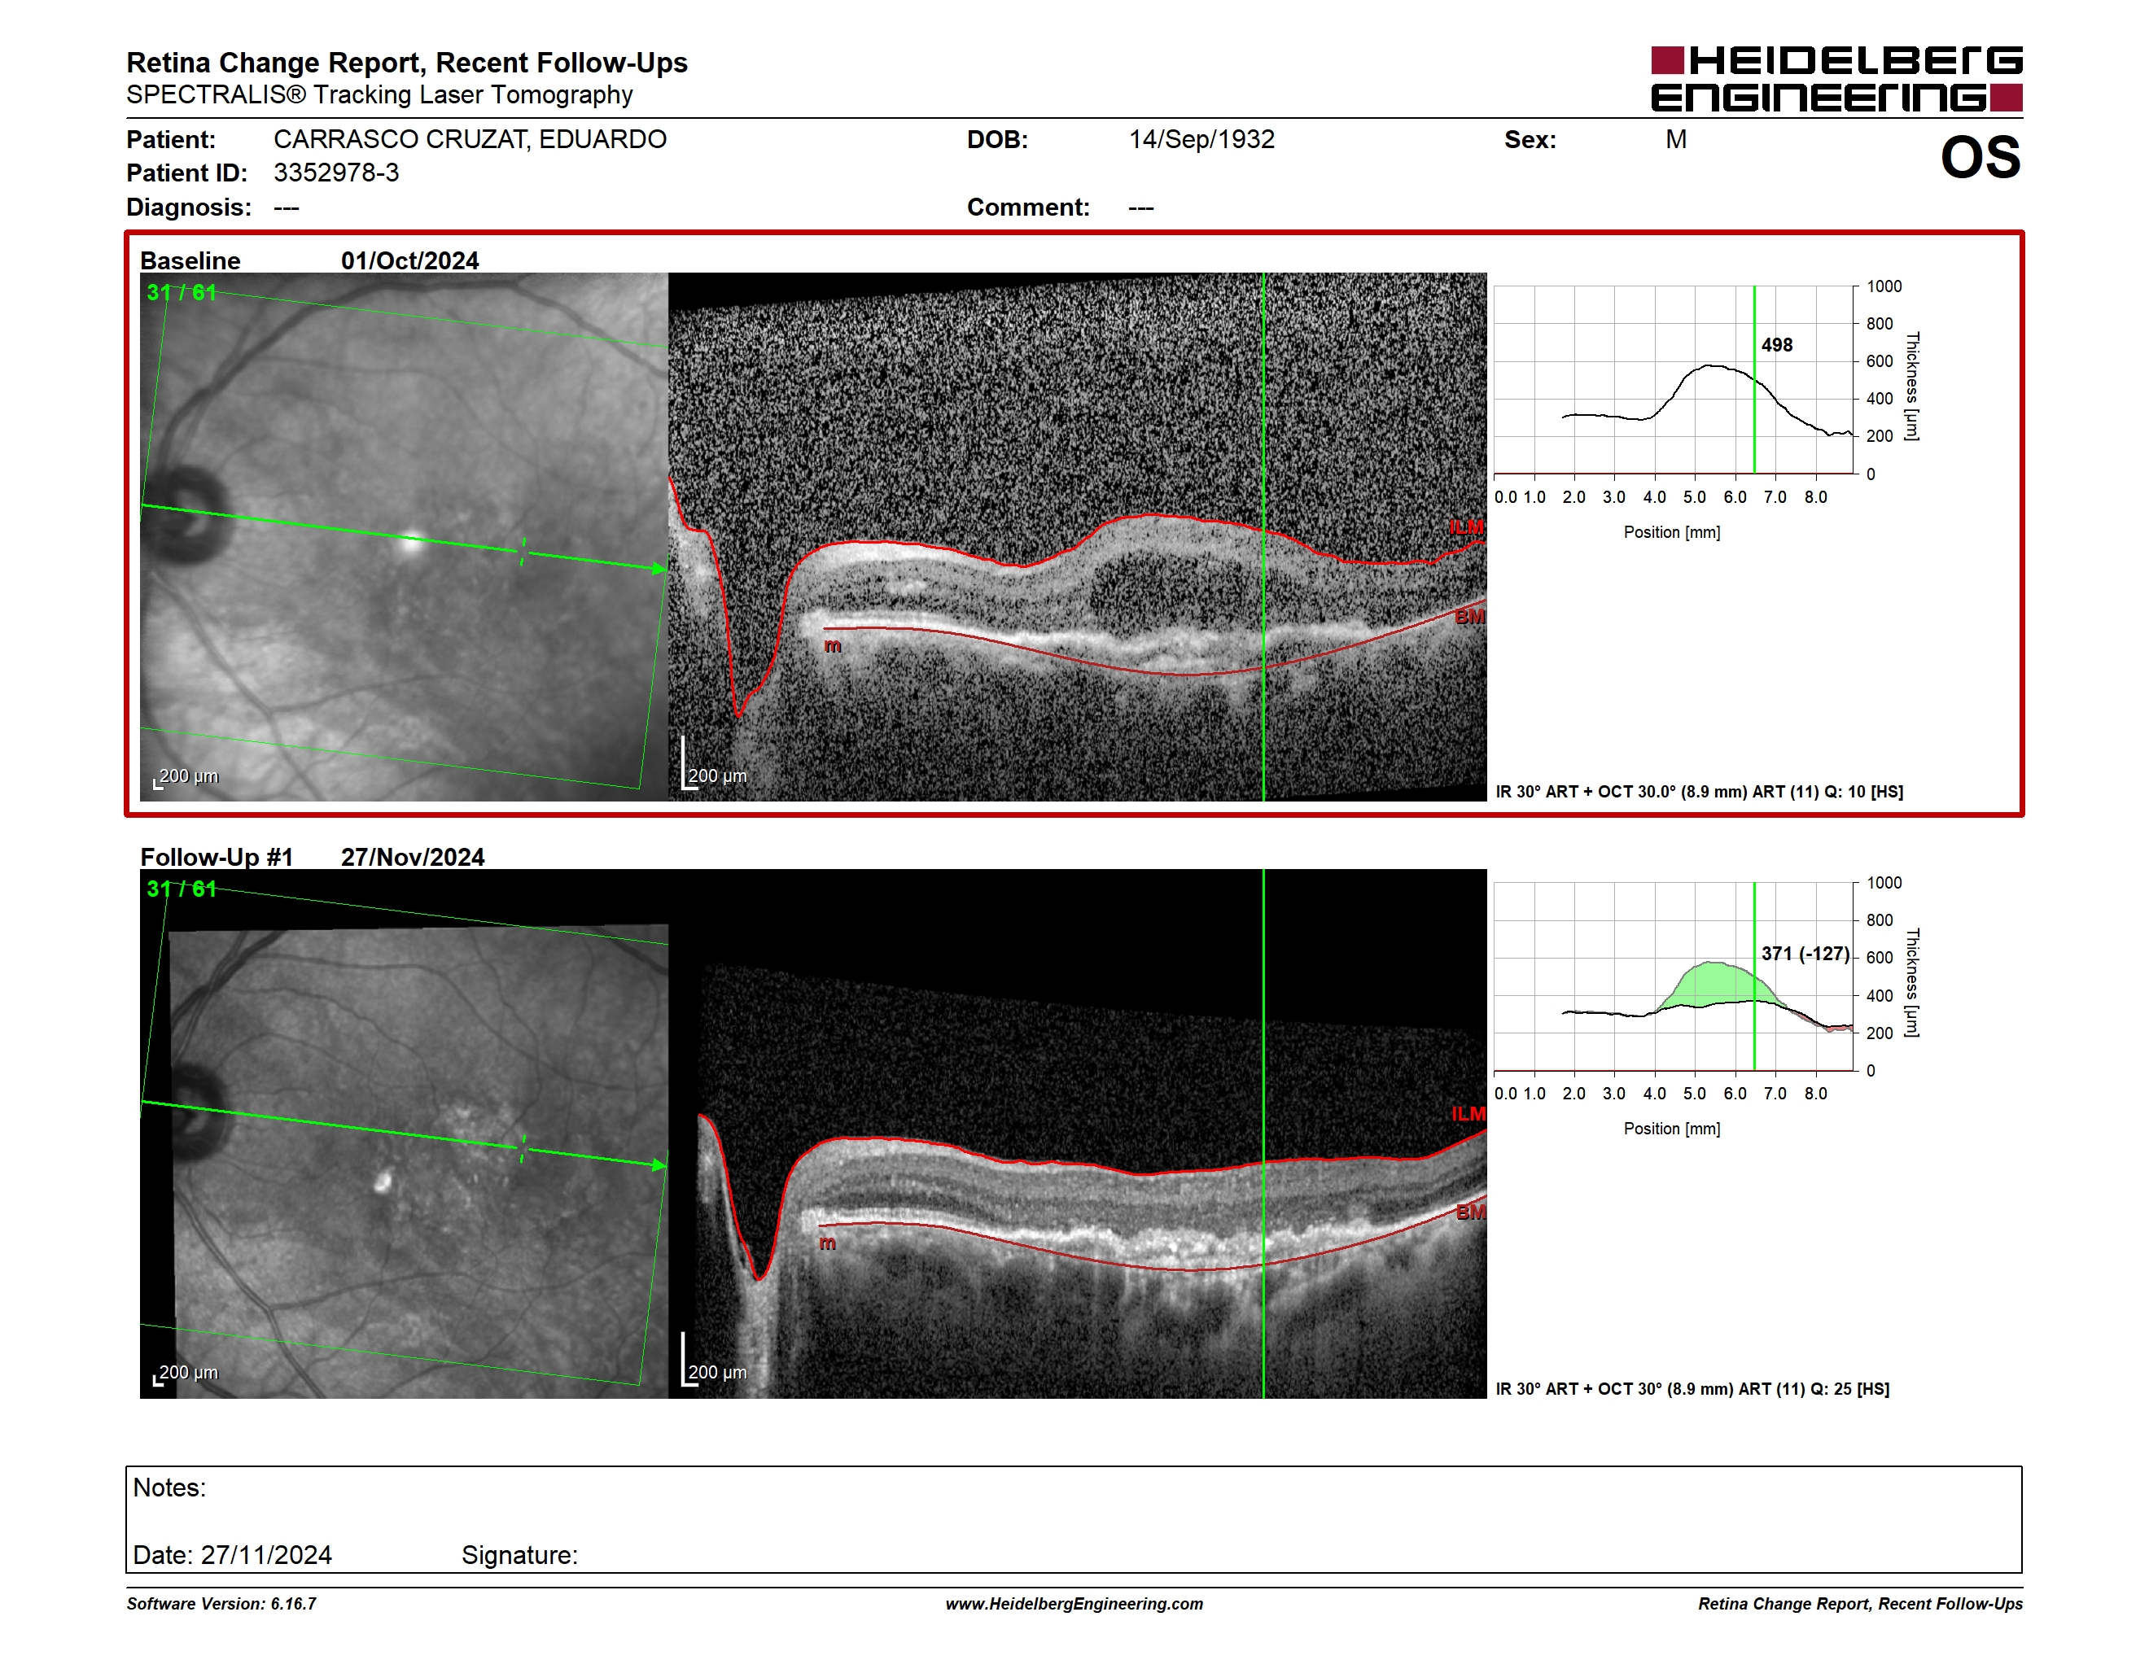Click the 'Comment:' label
Screen dimensions: 2149x1660
pos(1028,207)
